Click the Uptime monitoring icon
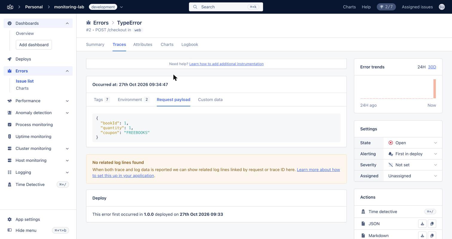 tap(10, 136)
